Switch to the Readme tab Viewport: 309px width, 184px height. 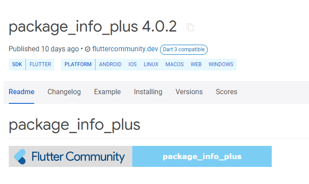[x=21, y=92]
